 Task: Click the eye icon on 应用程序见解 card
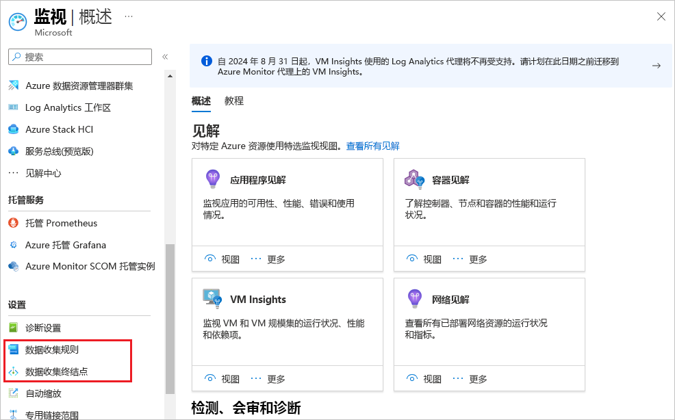click(210, 259)
